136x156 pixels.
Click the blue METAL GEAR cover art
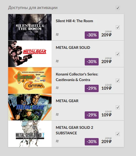coord(30,107)
